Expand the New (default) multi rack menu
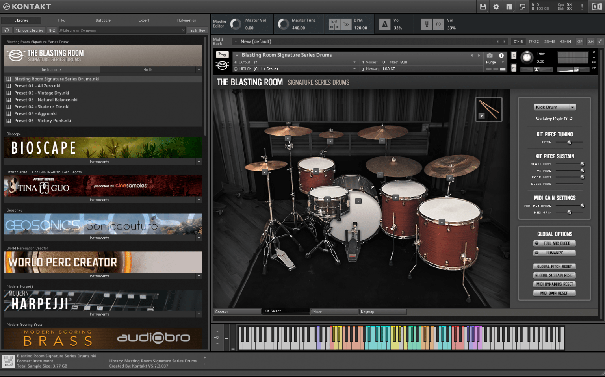605x377 pixels. point(236,41)
